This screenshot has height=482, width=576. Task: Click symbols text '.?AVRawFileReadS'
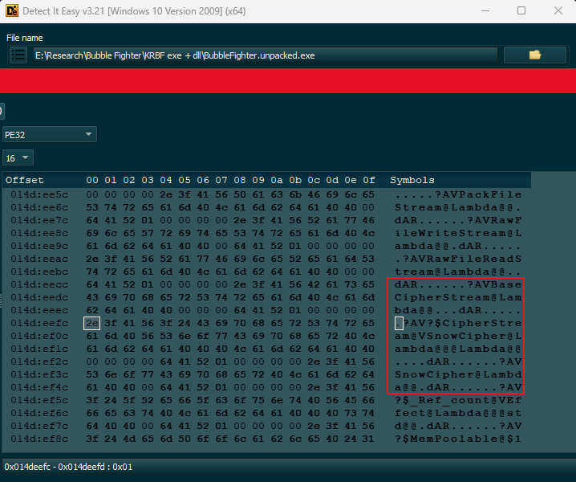click(458, 259)
